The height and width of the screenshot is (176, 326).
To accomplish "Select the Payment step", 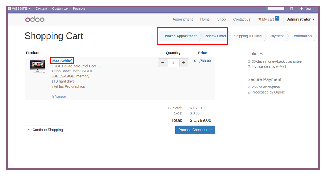I will [x=276, y=36].
